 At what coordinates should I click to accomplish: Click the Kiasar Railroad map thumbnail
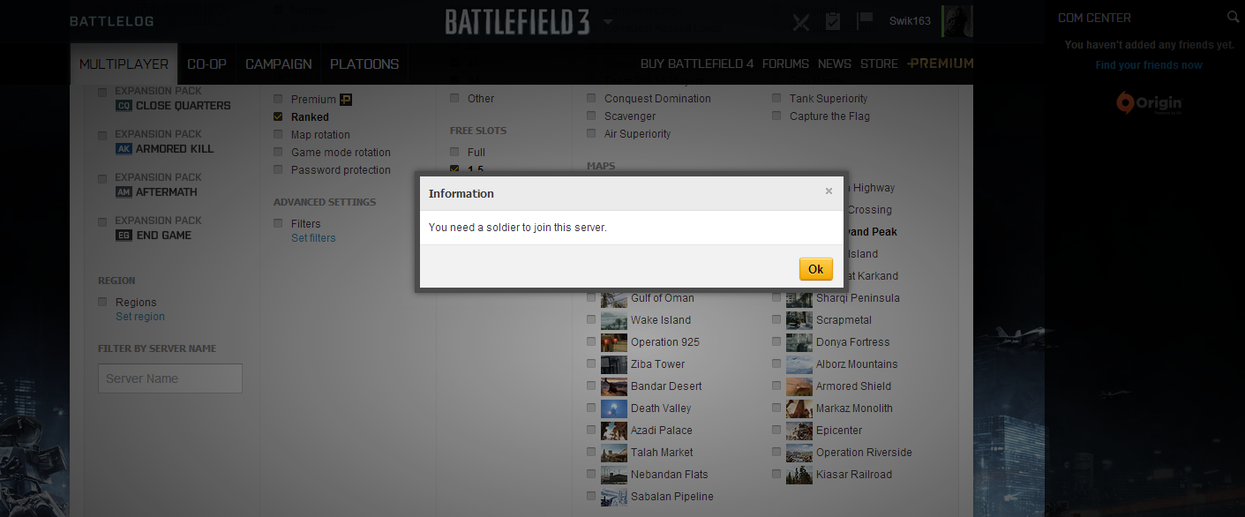click(799, 475)
